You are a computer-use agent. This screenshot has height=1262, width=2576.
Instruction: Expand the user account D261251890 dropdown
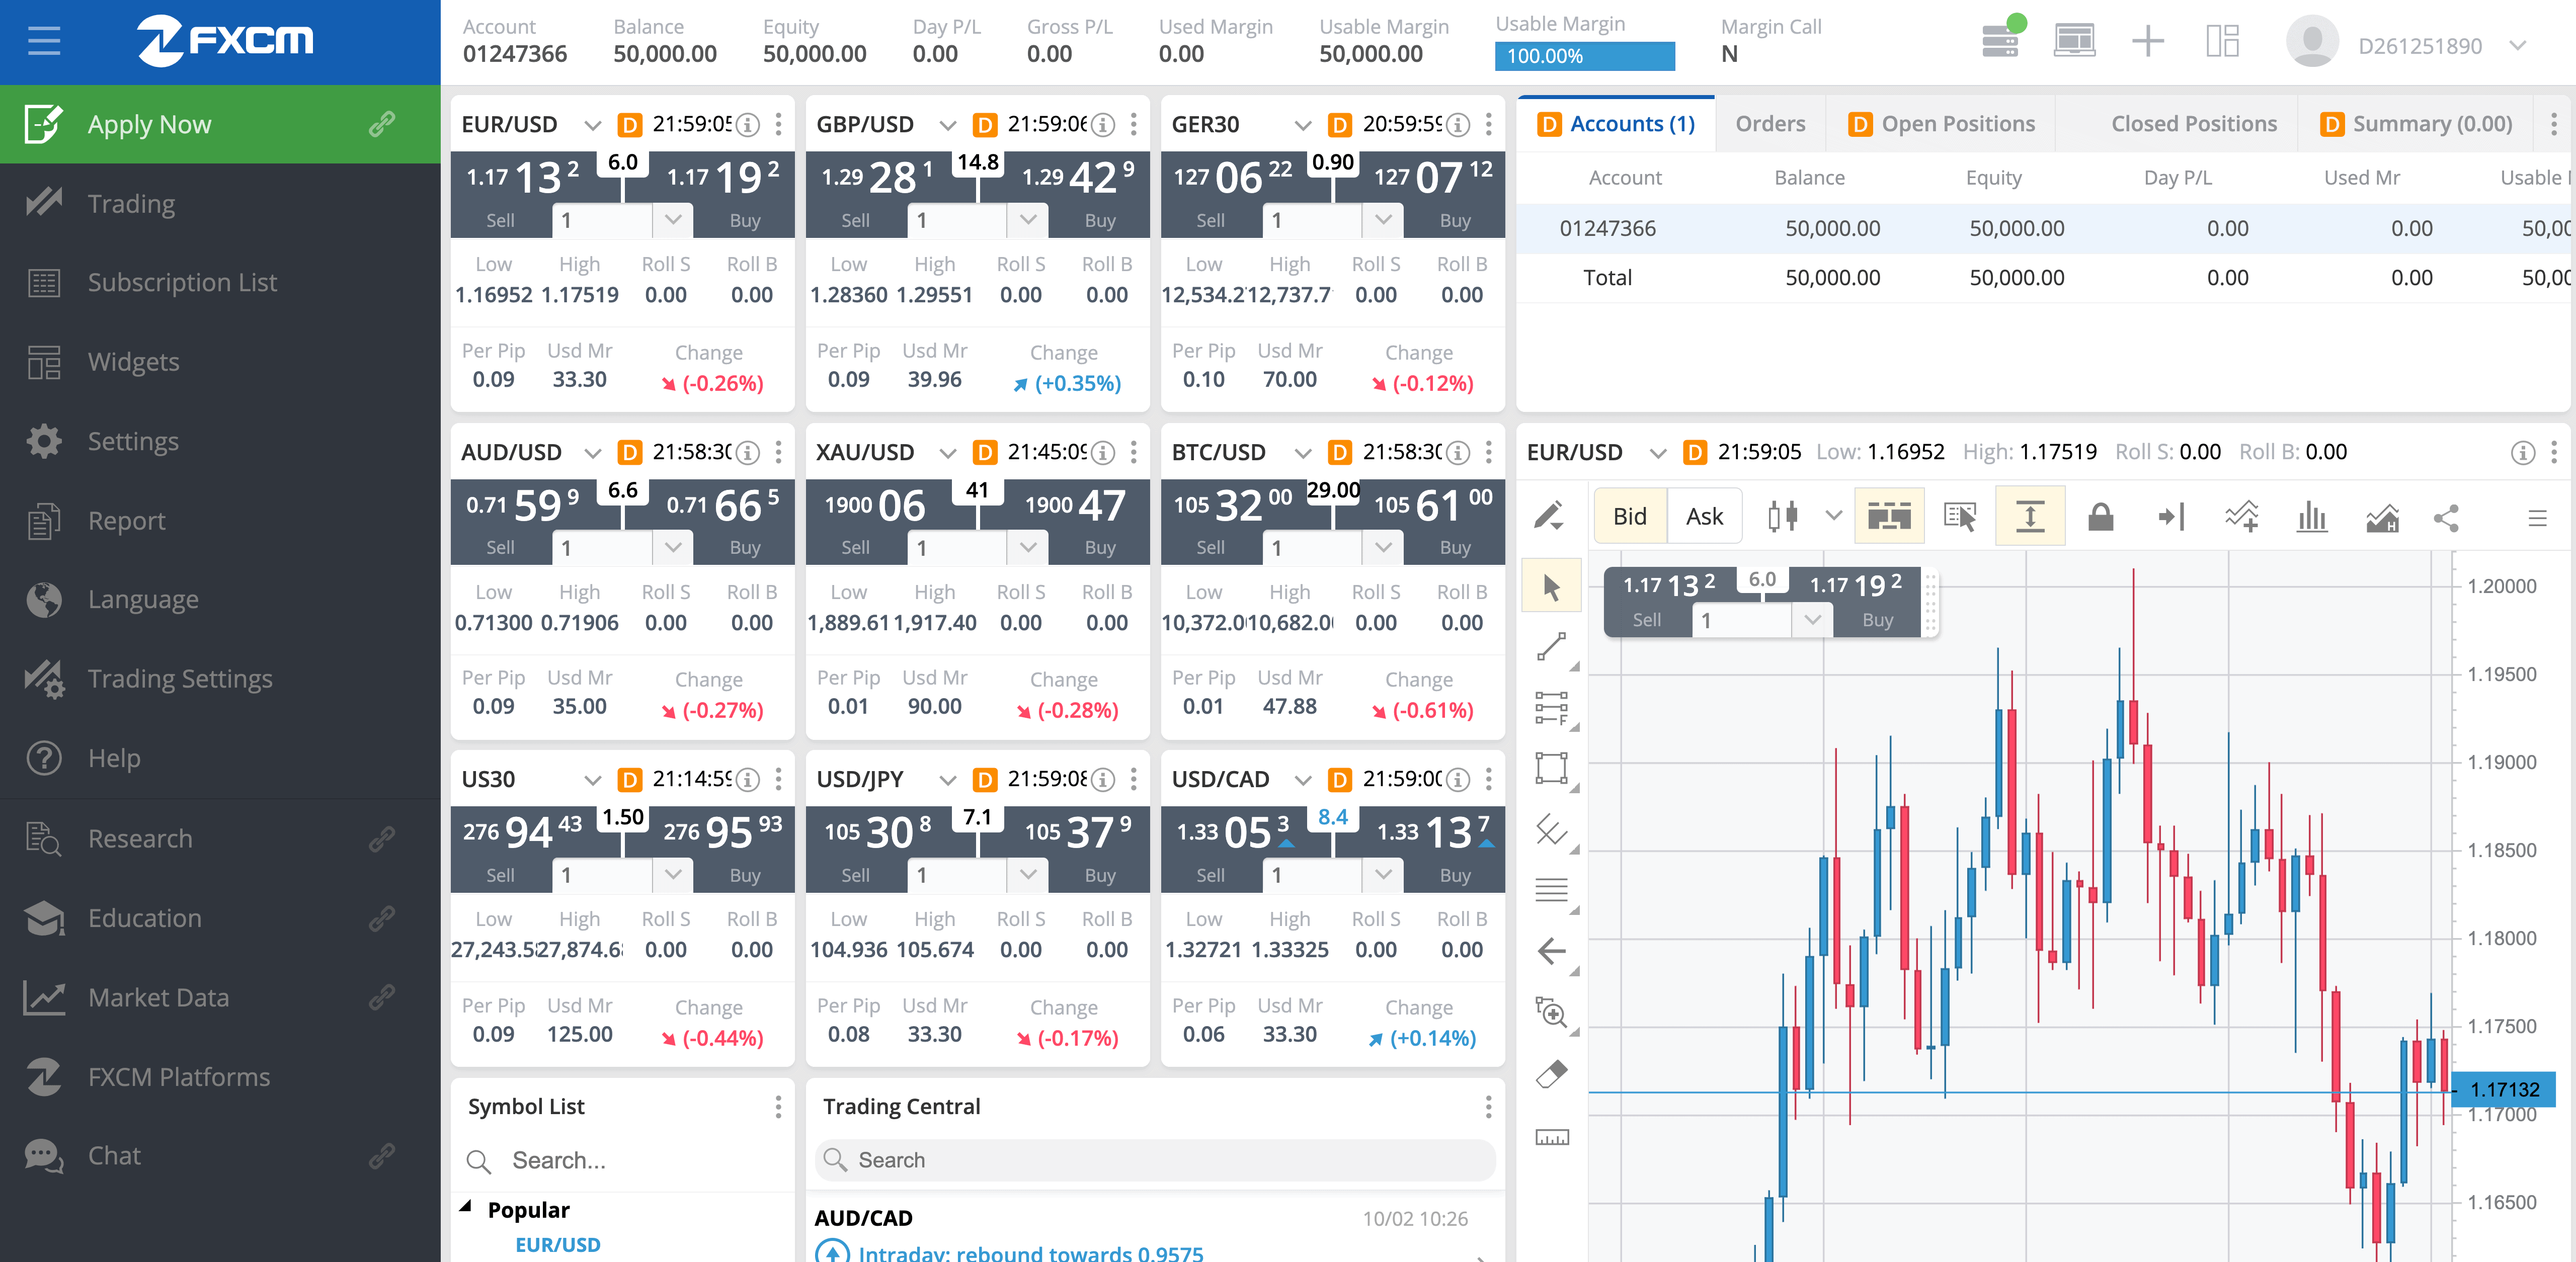2517,45
